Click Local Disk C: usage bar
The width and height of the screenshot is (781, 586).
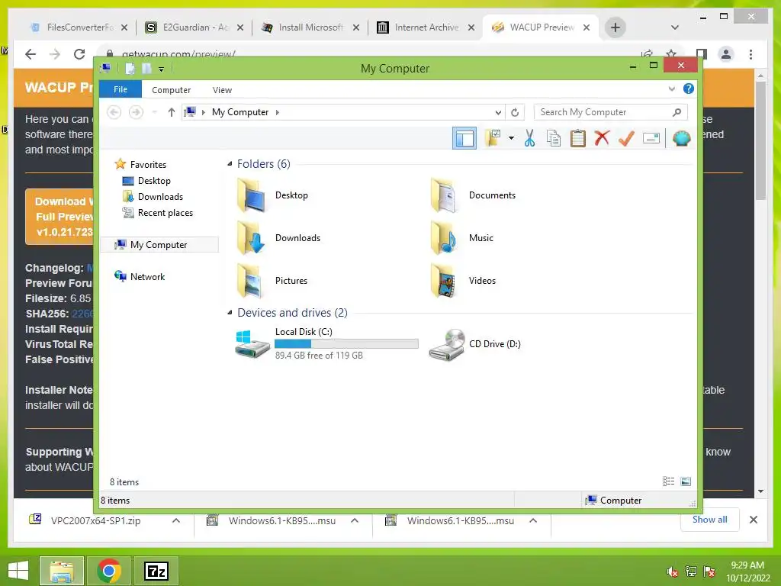(346, 343)
